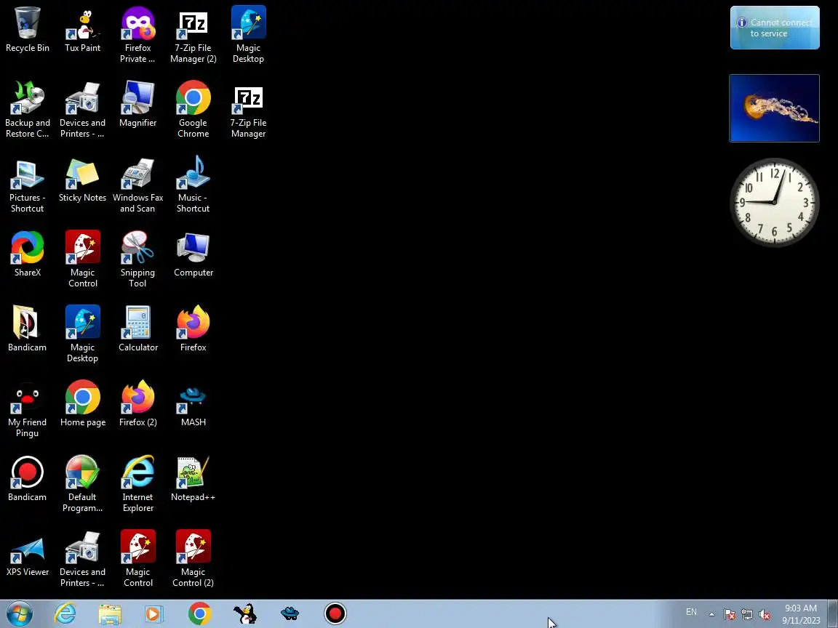Screen dimensions: 838x628
Task: Select the Bandicam recorder shortcut icon
Action: (27, 478)
